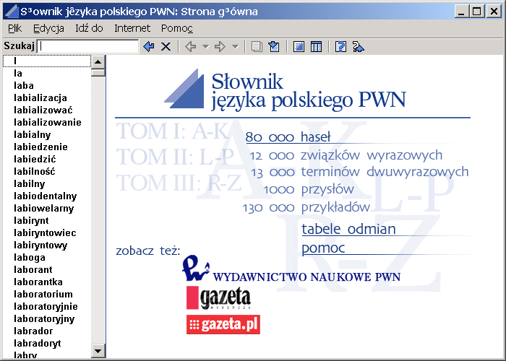This screenshot has width=506, height=361.
Task: Select the entry 'laboratoryjnie'
Action: click(x=46, y=306)
